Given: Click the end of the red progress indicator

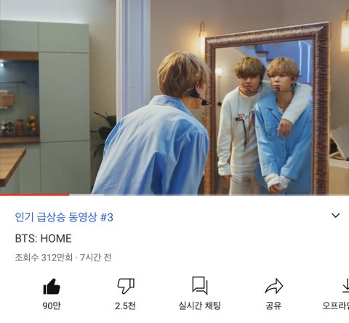Looking at the screenshot, I should pos(69,195).
